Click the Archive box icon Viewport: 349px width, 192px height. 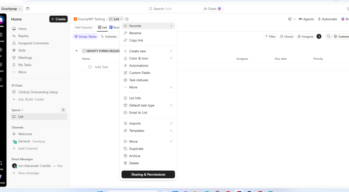click(125, 156)
